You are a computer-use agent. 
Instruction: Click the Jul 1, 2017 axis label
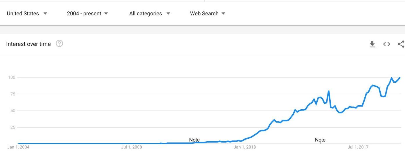point(358,147)
